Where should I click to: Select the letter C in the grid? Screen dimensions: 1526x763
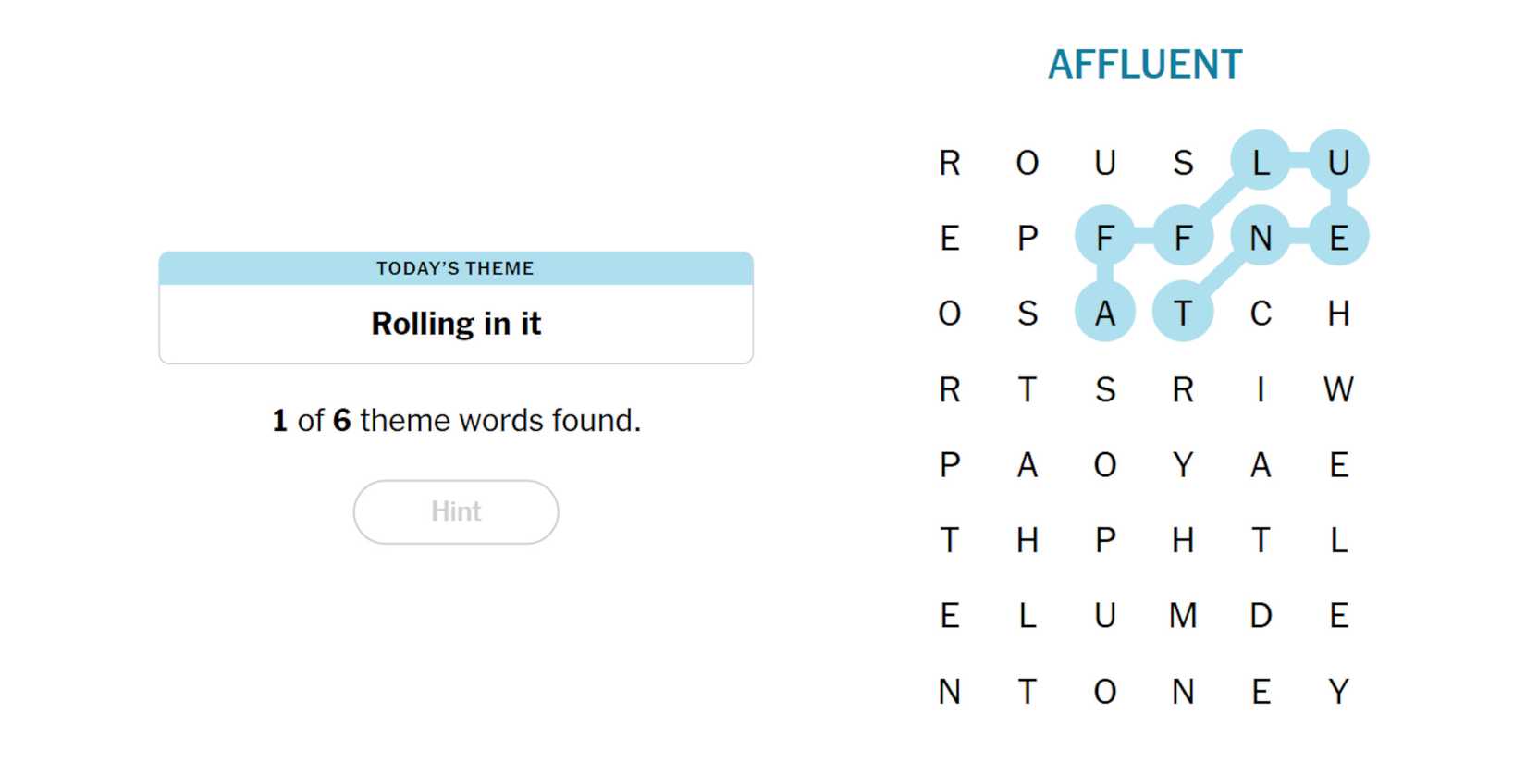[x=1260, y=314]
